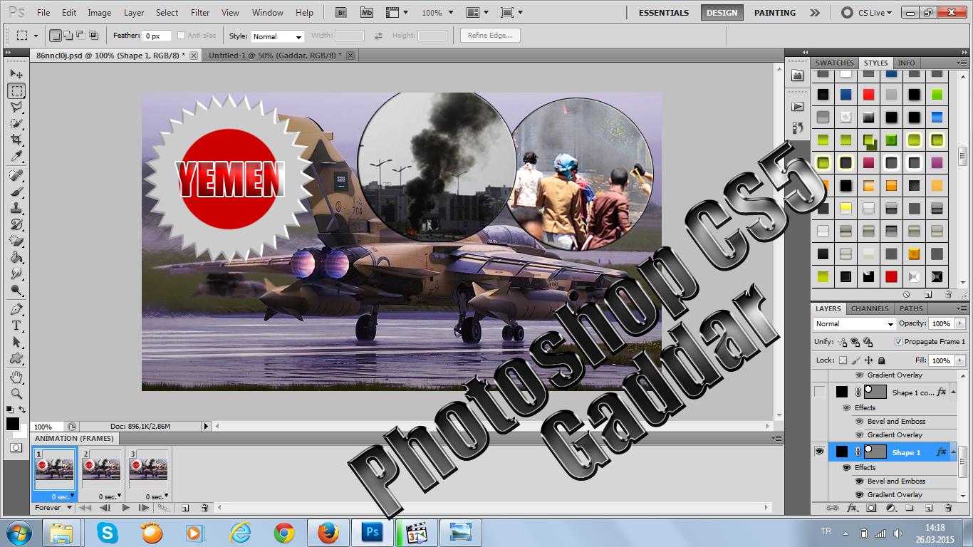Click the Feather input field
The height and width of the screenshot is (547, 973).
click(x=157, y=36)
